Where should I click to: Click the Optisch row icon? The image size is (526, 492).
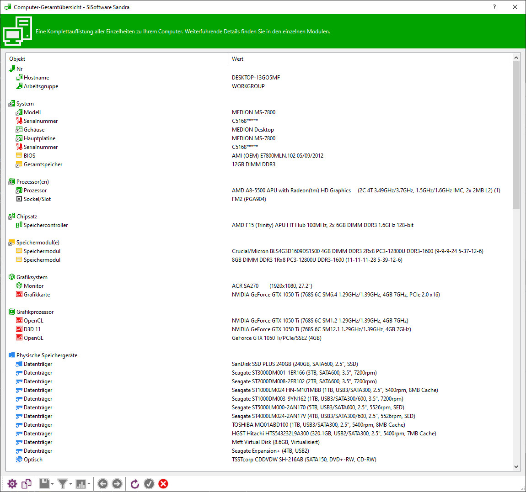click(19, 460)
